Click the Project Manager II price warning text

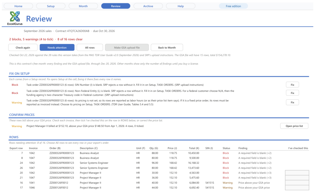85,126
